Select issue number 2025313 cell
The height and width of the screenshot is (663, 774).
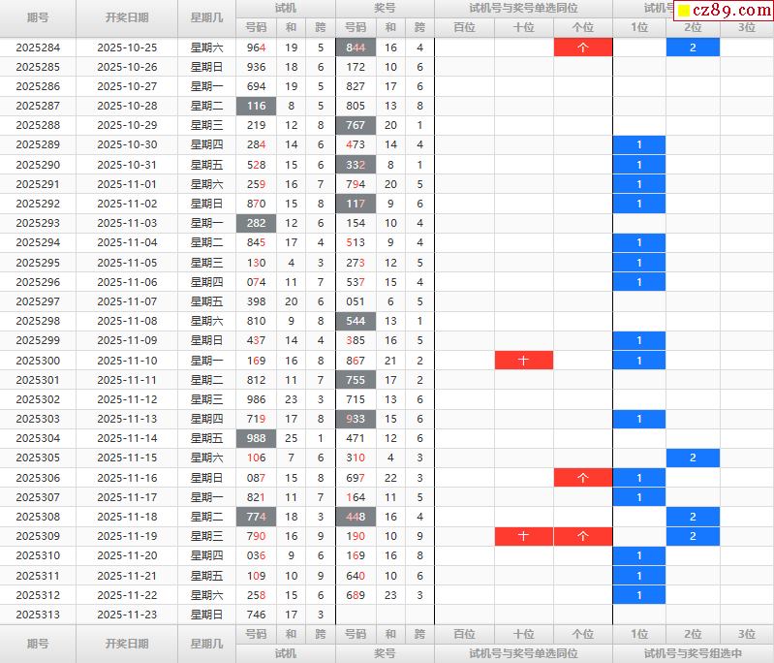[38, 615]
